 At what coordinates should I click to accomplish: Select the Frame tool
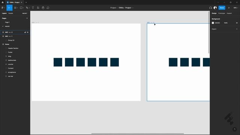15,8
